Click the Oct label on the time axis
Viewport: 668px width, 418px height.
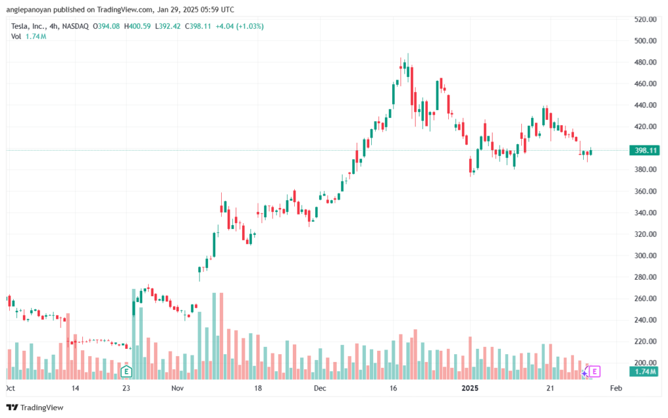[10, 388]
